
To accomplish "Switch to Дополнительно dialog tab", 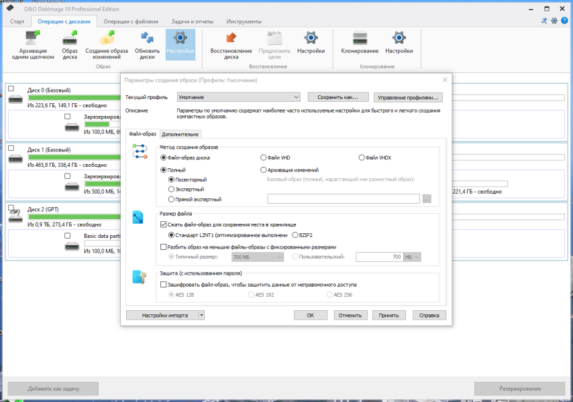I will pyautogui.click(x=180, y=134).
